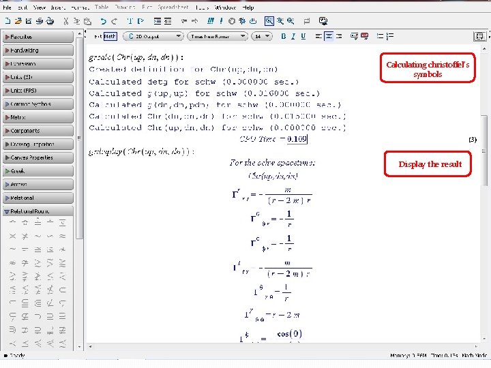The height and width of the screenshot is (368, 491).
Task: Open the Edit menu
Action: pos(23,7)
